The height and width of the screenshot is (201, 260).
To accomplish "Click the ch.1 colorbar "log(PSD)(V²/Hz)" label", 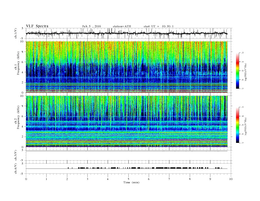I will point(246,72).
